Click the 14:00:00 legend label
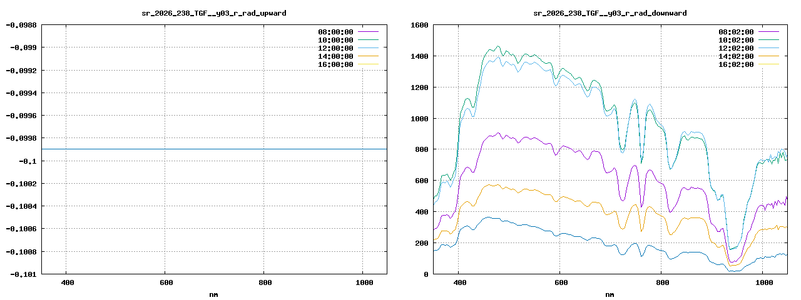Image resolution: width=801 pixels, height=300 pixels. (x=336, y=56)
